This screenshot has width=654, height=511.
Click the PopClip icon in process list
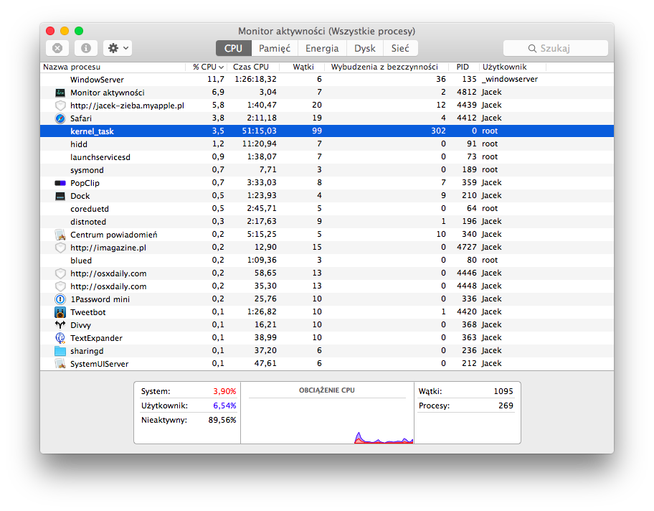tap(60, 183)
